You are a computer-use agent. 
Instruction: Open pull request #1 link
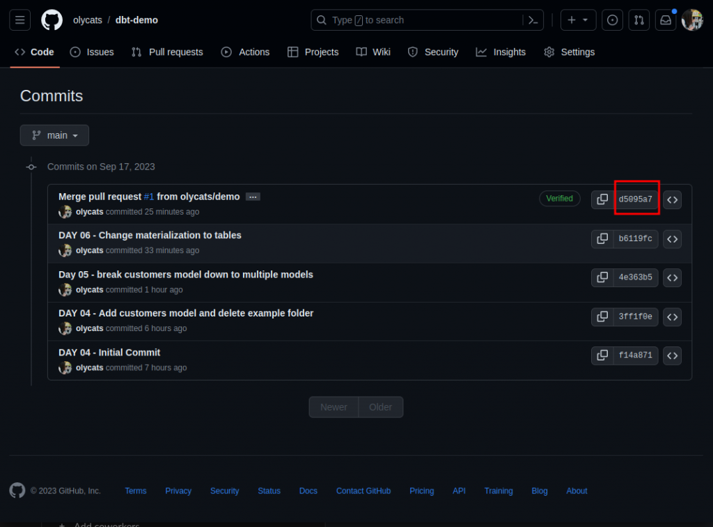click(x=149, y=197)
